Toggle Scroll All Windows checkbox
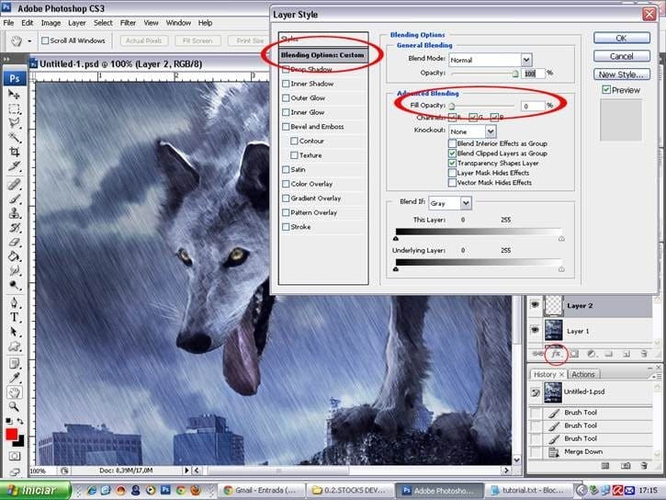This screenshot has height=500, width=666. 45,40
